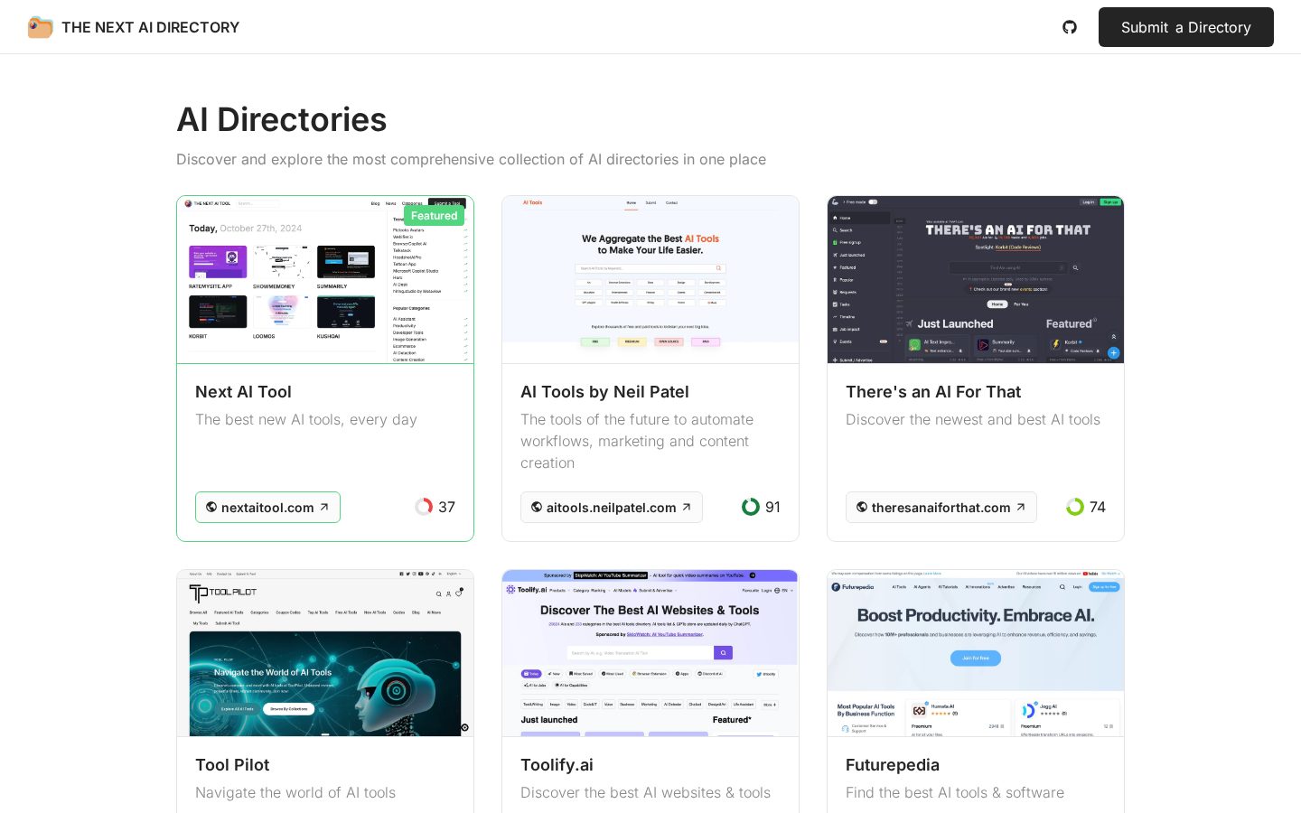Open Futurepedia screenshot thumbnail
This screenshot has height=813, width=1301.
(976, 653)
